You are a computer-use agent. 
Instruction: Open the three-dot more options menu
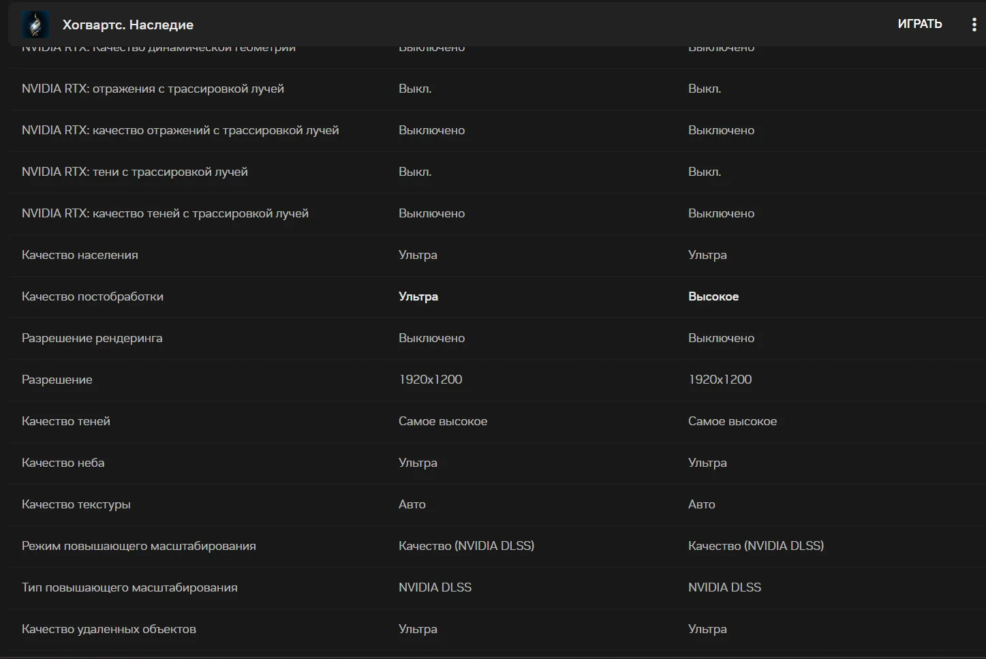coord(974,25)
